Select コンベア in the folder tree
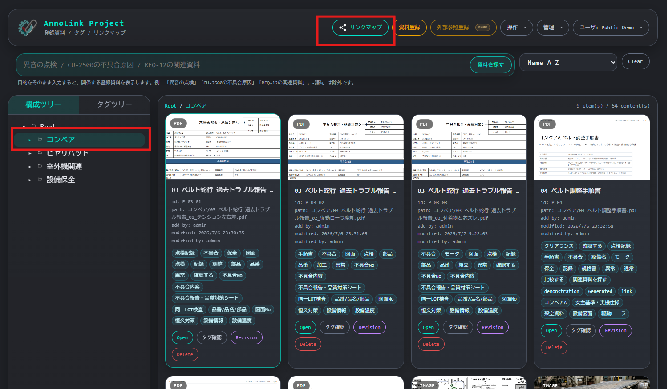The height and width of the screenshot is (389, 668). click(x=79, y=140)
